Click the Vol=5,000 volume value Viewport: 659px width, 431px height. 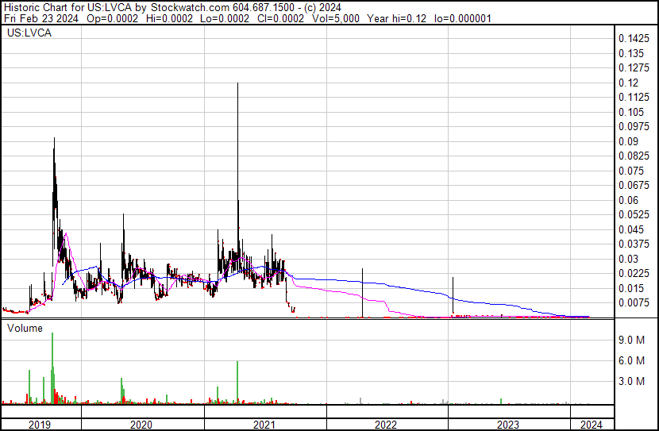click(x=335, y=18)
